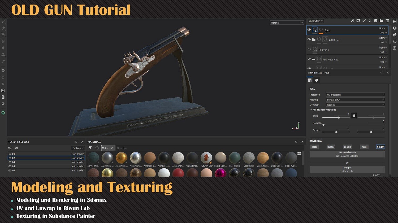Change blend mode of Fill layer 4
This screenshot has height=223, width=398.
pyautogui.click(x=383, y=48)
